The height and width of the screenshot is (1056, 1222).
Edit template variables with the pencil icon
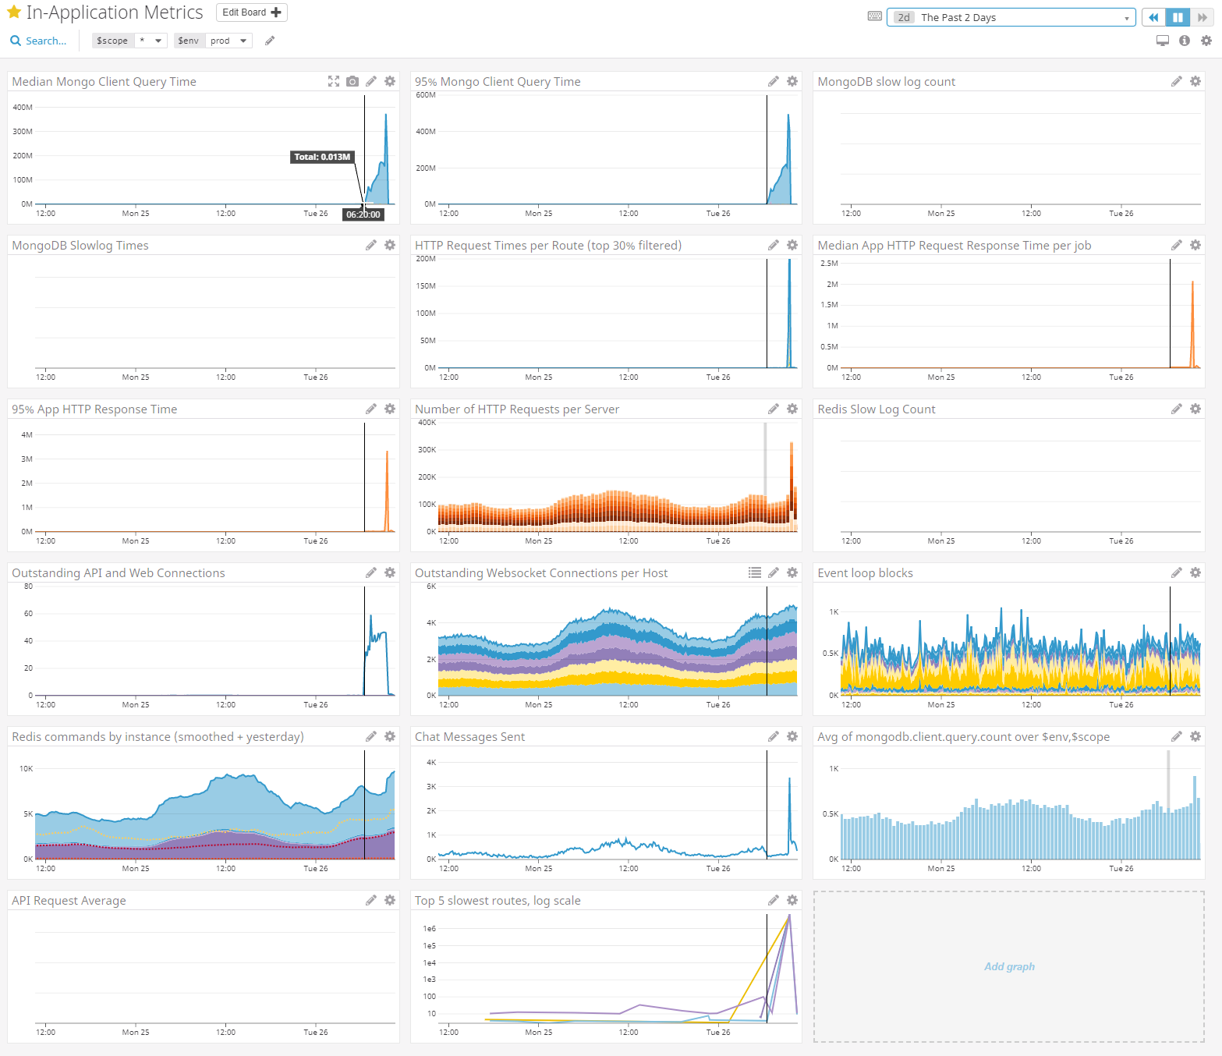270,41
